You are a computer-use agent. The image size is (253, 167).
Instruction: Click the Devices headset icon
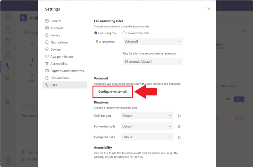tap(47, 49)
